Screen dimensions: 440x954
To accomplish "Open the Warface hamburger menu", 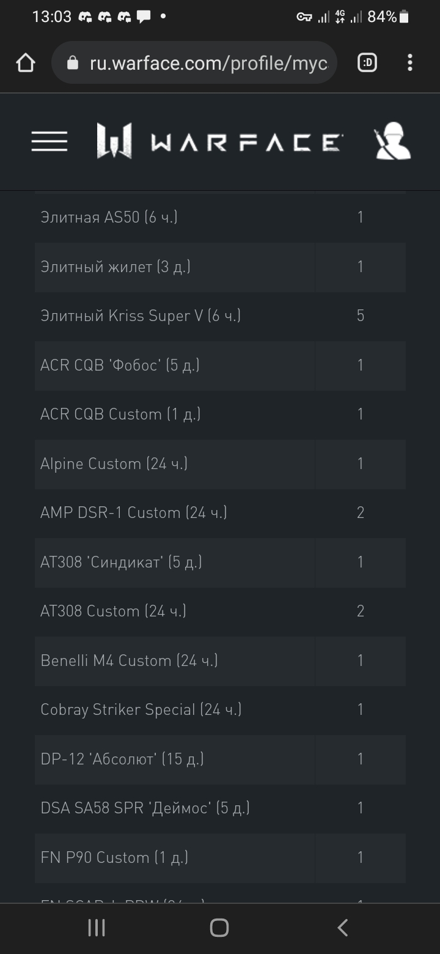I will 50,141.
